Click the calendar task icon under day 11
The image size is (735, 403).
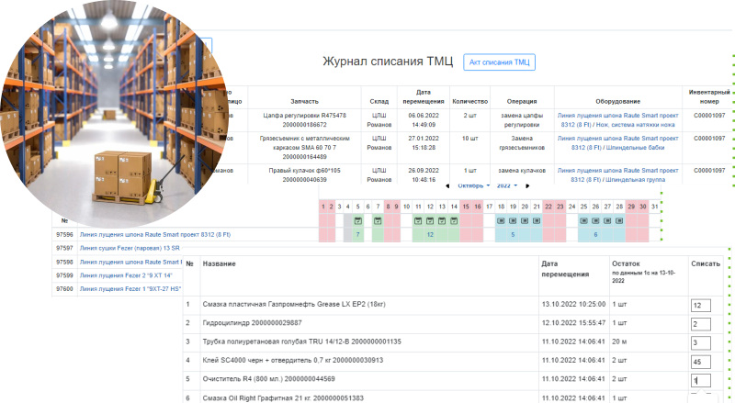pos(418,221)
